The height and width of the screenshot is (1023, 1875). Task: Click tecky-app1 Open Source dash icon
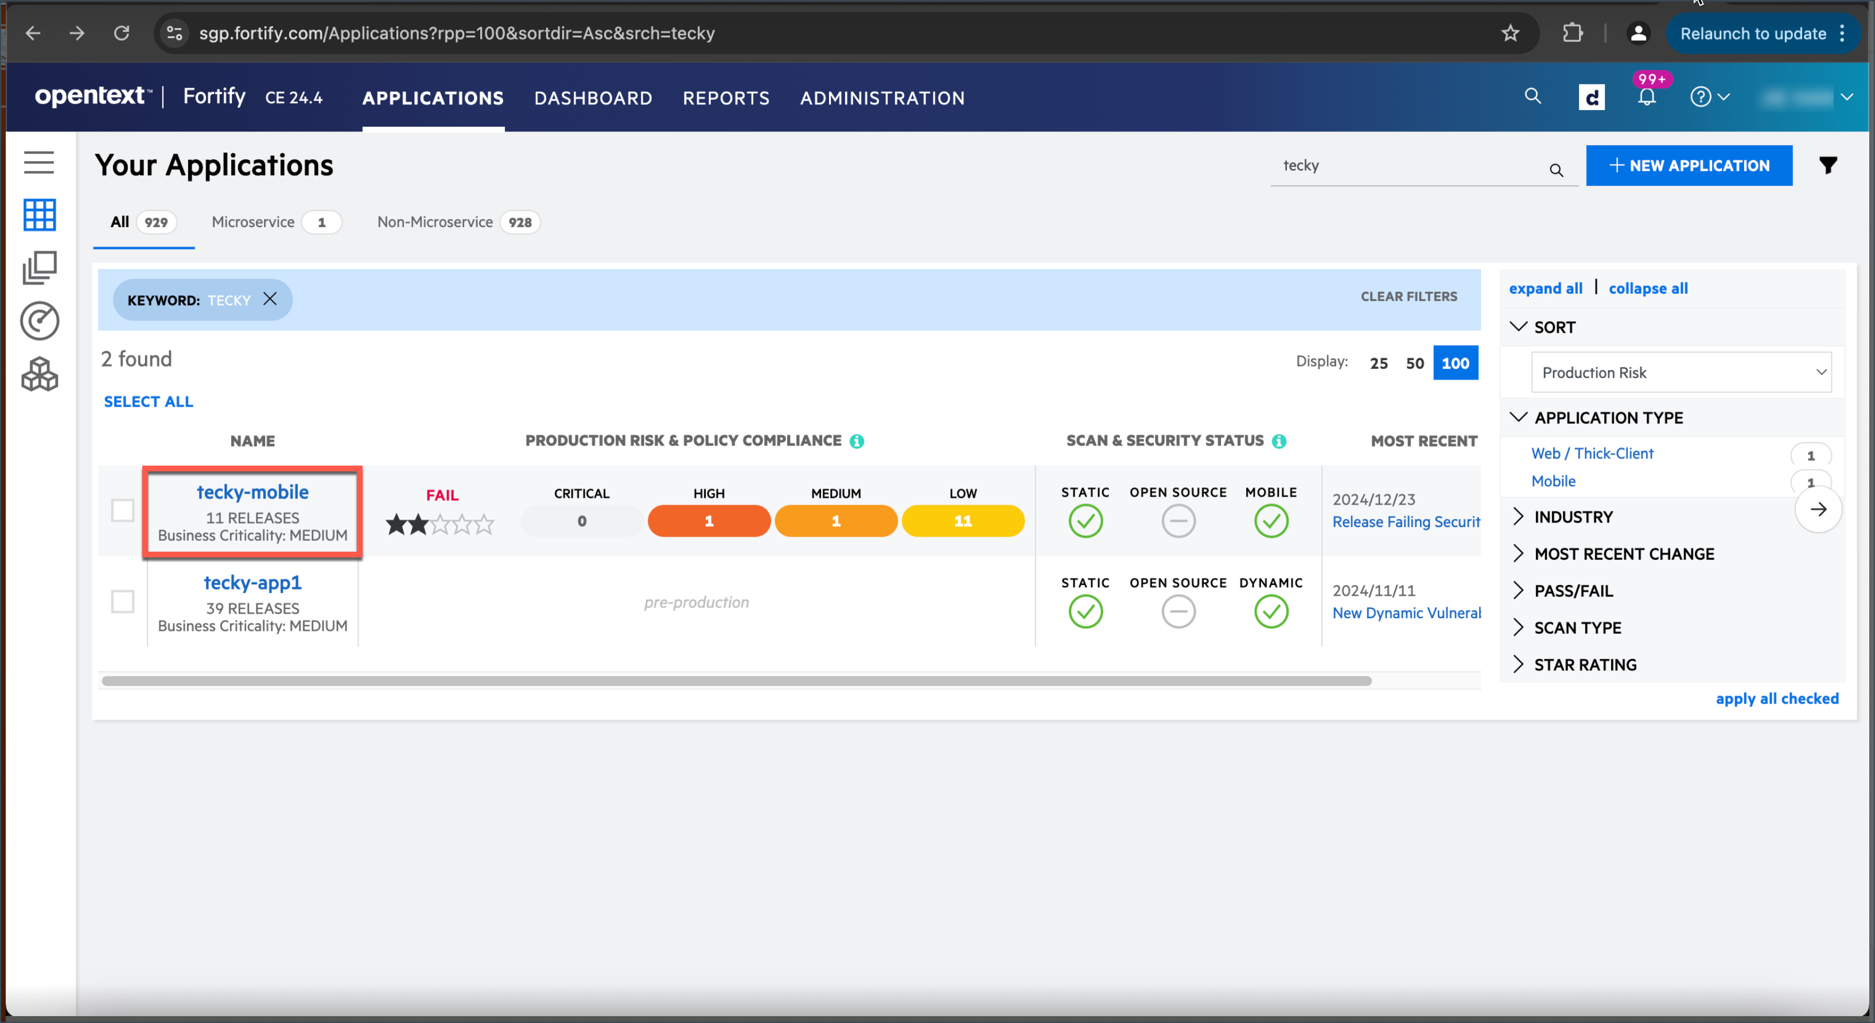pyautogui.click(x=1178, y=612)
